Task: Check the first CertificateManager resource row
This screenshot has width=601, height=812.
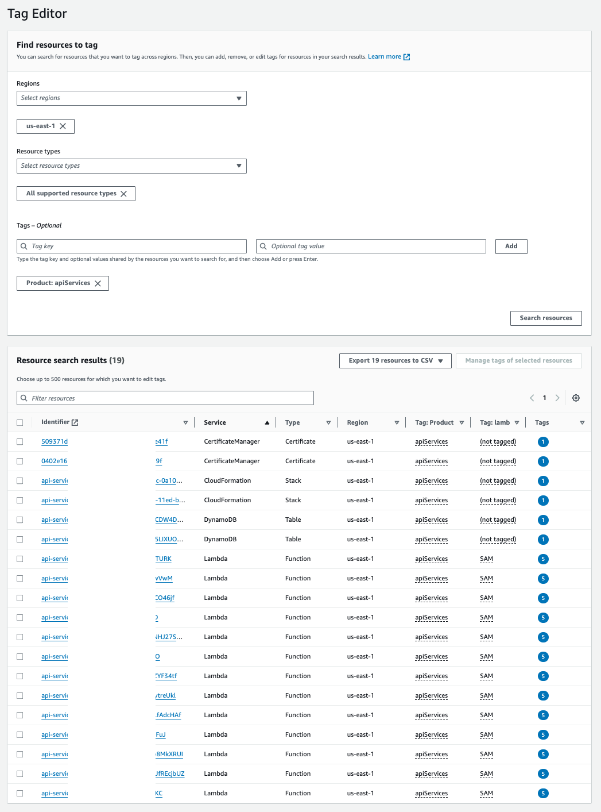Action: (x=20, y=441)
